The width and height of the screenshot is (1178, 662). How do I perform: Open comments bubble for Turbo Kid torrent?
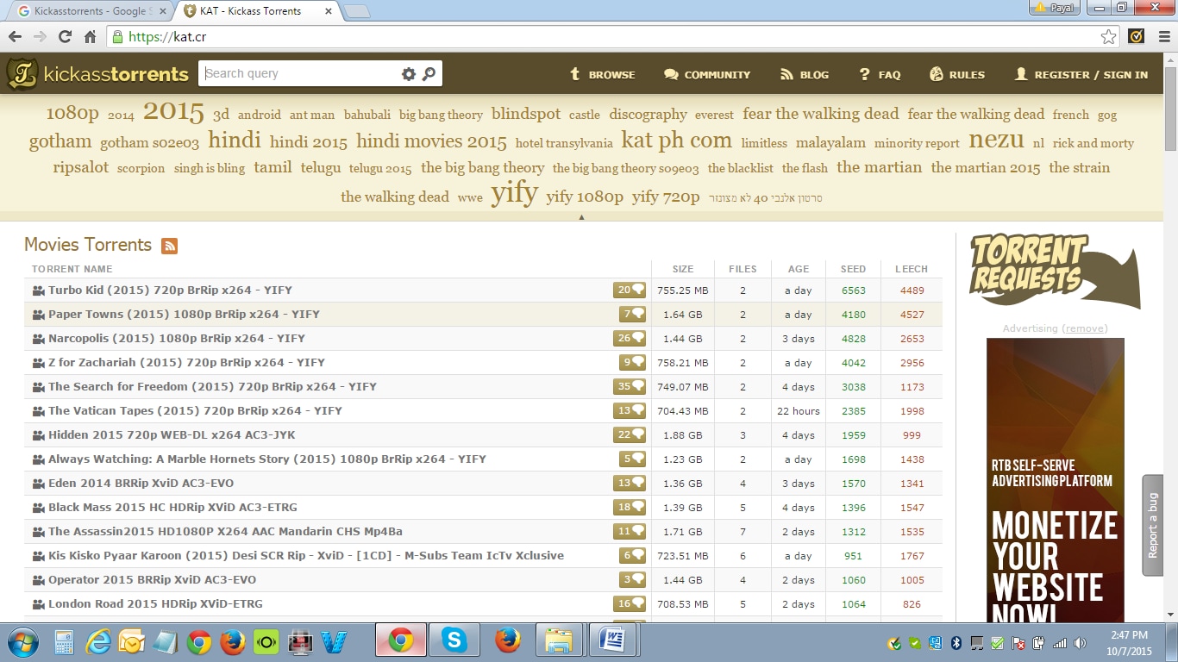(630, 290)
